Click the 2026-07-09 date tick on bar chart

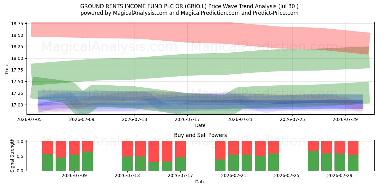click(74, 176)
